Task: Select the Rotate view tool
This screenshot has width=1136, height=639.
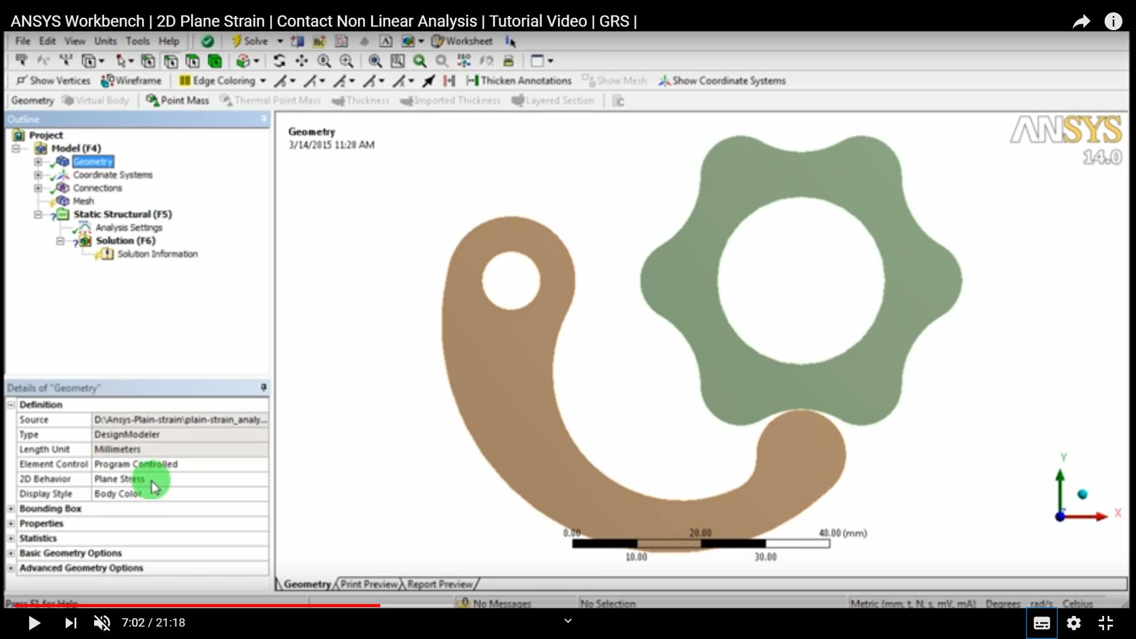Action: (279, 61)
